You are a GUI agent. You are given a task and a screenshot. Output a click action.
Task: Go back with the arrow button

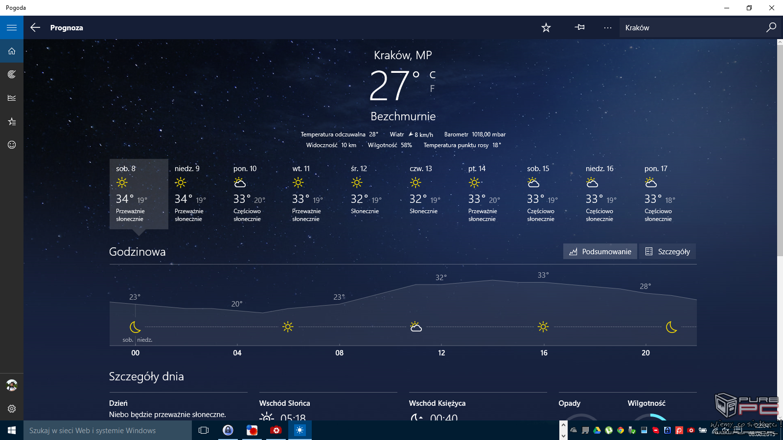point(35,27)
